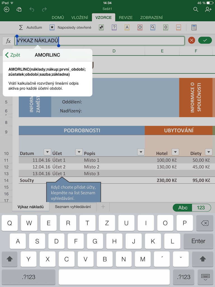The width and height of the screenshot is (215, 287).
Task: Open Logical functions question mark icon
Action: click(x=114, y=27)
